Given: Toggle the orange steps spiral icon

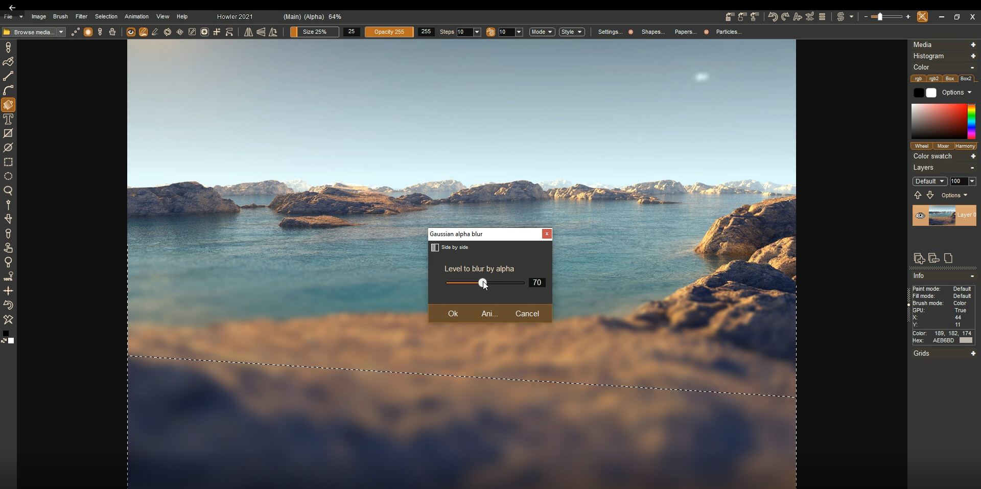Looking at the screenshot, I should click(491, 32).
